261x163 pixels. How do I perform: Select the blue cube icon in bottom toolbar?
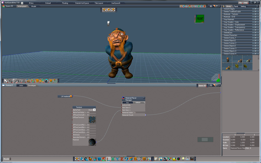coord(99,159)
